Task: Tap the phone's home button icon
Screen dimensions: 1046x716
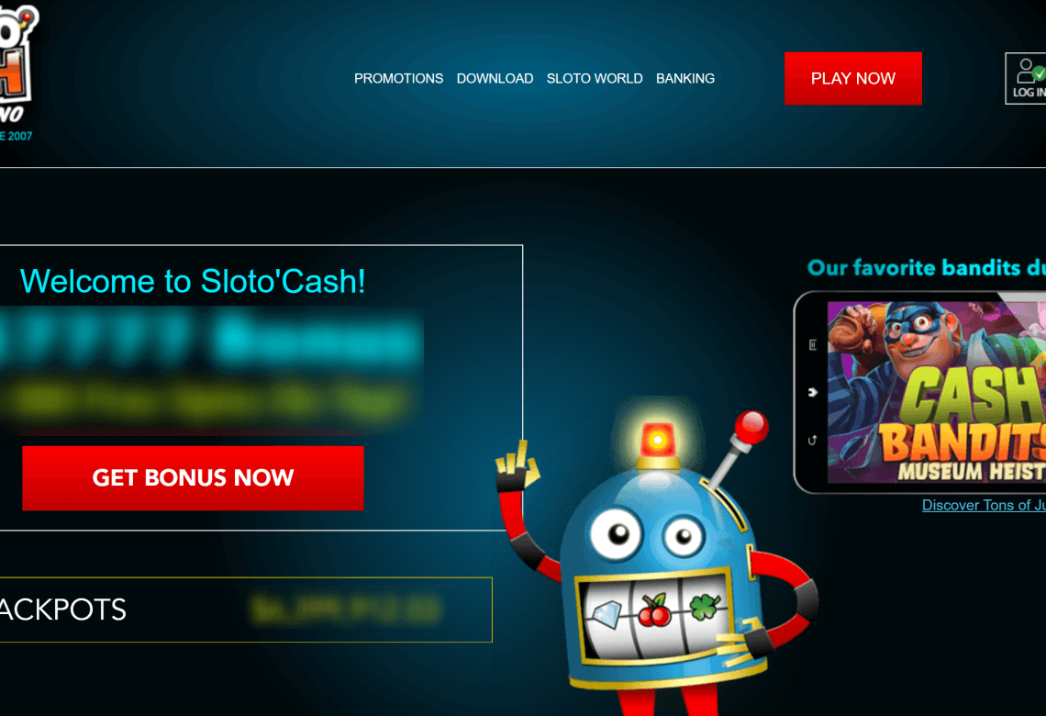Action: [x=813, y=392]
